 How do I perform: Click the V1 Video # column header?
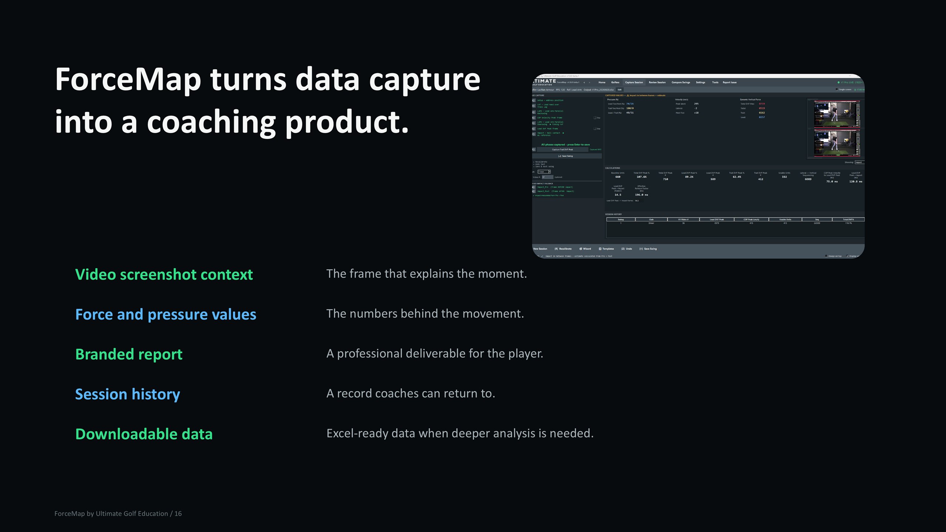coord(683,219)
